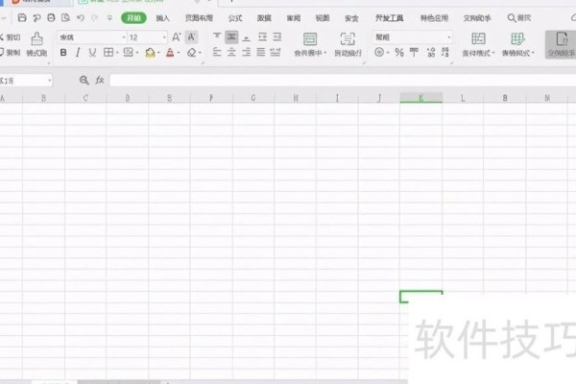This screenshot has width=576, height=384.
Task: Click the Merge and Center icon
Action: (310, 39)
